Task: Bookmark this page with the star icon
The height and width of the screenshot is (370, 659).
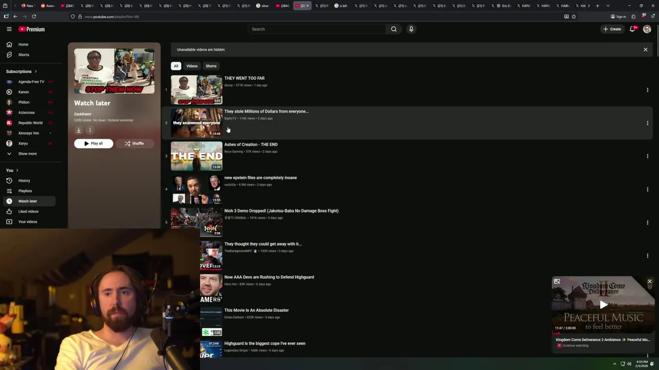Action: 574,16
